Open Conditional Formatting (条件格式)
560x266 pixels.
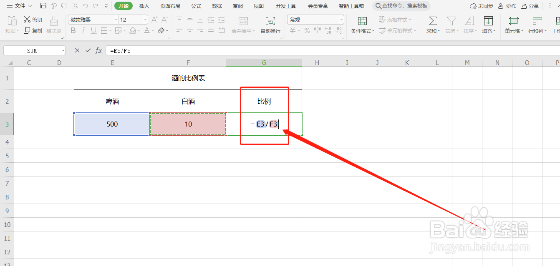point(362,25)
